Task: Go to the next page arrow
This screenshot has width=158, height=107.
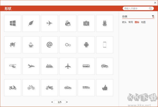Action: pyautogui.click(x=67, y=102)
